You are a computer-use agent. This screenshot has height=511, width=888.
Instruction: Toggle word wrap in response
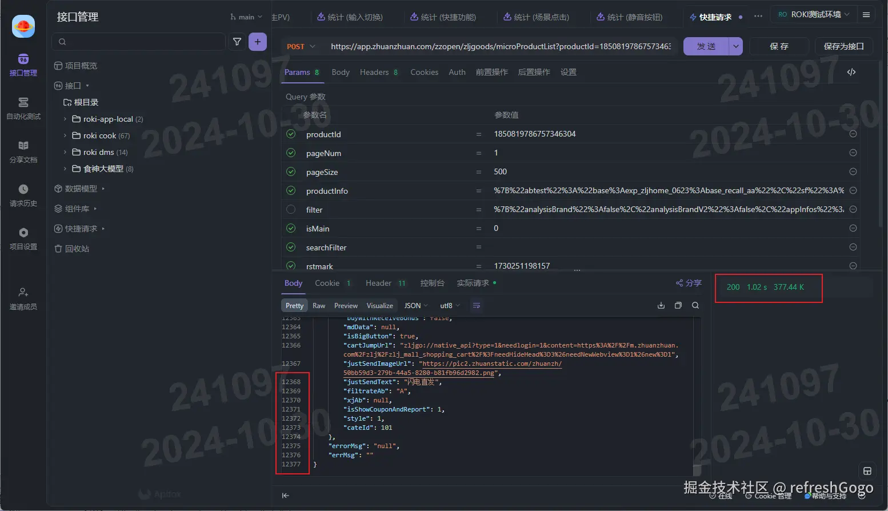pyautogui.click(x=476, y=306)
